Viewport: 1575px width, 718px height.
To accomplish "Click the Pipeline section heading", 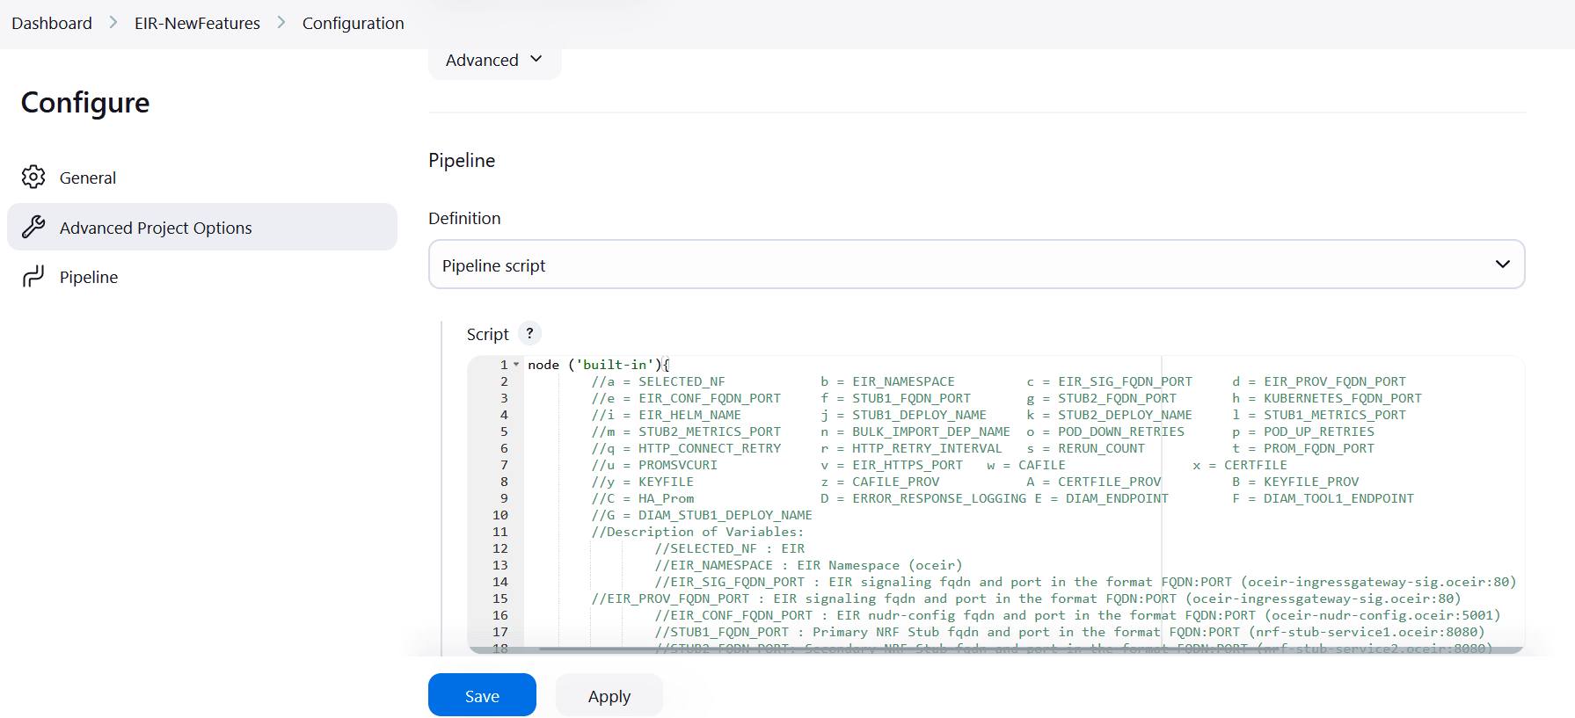I will pos(462,160).
